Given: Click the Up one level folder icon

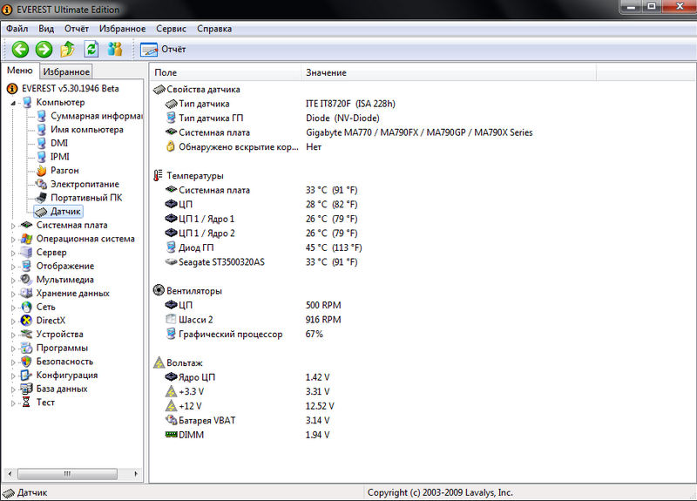Looking at the screenshot, I should (x=67, y=50).
